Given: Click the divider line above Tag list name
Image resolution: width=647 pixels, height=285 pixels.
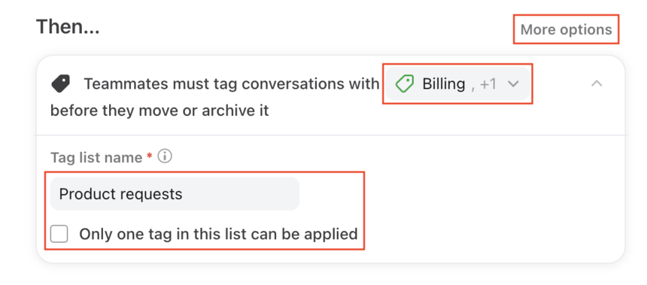Looking at the screenshot, I should click(330, 135).
